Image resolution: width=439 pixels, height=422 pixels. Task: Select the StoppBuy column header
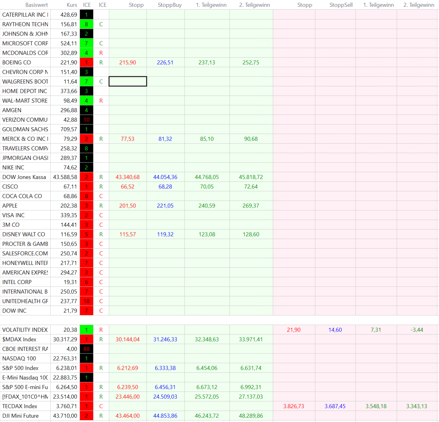pos(170,5)
